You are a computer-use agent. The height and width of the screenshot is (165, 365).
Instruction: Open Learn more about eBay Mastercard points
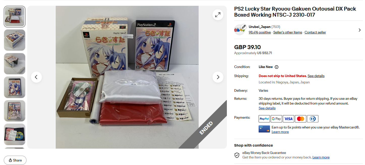pyautogui.click(x=280, y=132)
